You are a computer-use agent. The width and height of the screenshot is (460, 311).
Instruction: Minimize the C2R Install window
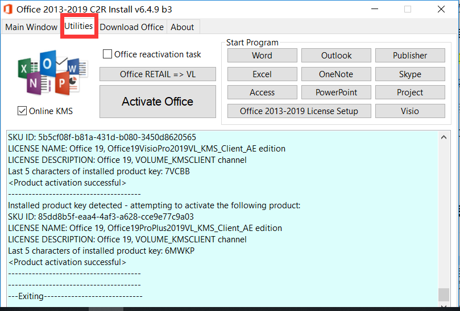[x=375, y=9]
